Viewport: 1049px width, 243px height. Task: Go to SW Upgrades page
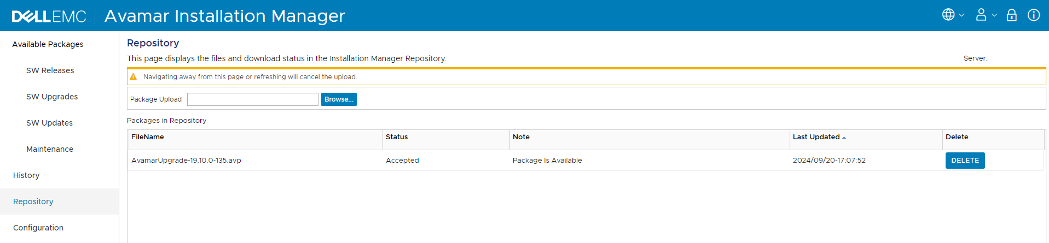(52, 97)
